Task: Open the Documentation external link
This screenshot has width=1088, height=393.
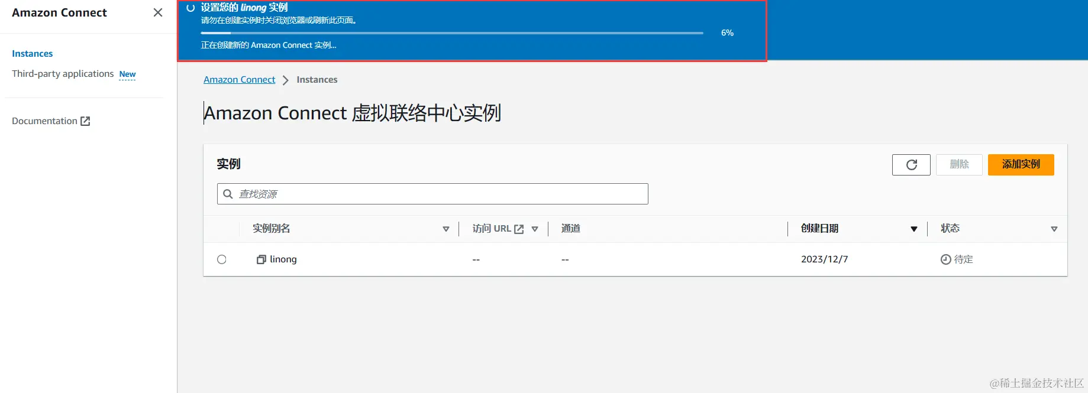Action: click(x=51, y=121)
